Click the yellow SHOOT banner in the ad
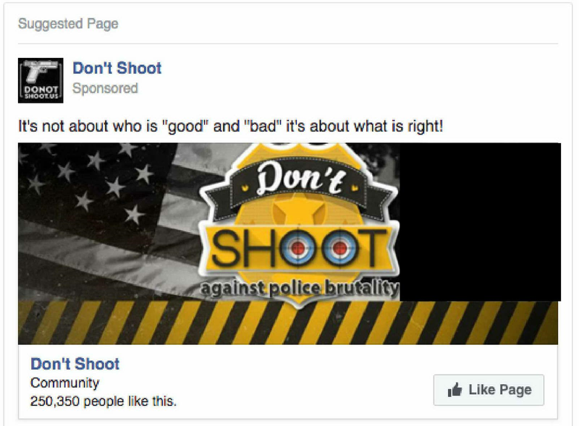The image size is (579, 426). pyautogui.click(x=300, y=248)
